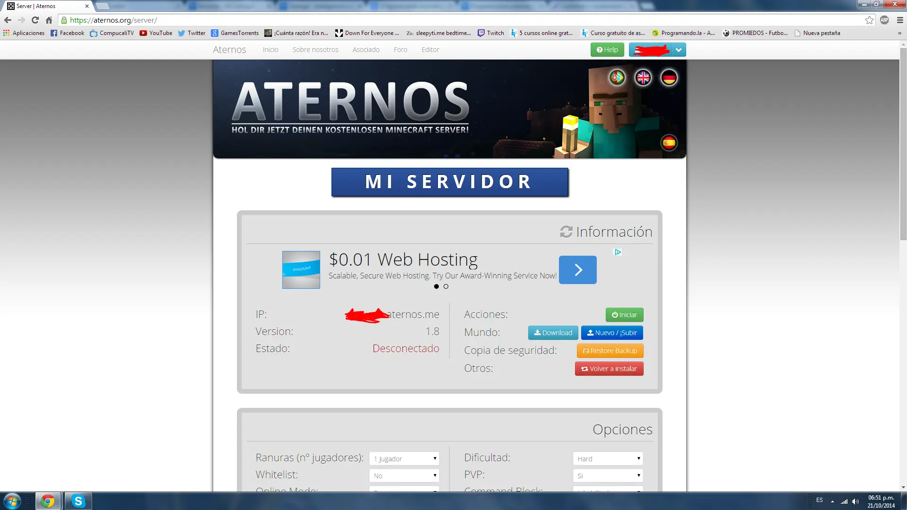Screen dimensions: 907x510
Task: Open the volume control in system tray
Action: (855, 501)
